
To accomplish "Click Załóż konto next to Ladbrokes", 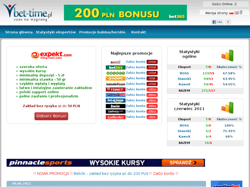I will click(135, 117).
